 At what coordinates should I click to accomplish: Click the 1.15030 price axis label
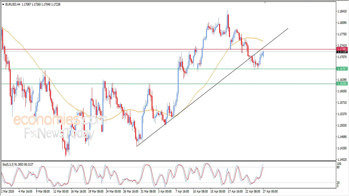342,125
